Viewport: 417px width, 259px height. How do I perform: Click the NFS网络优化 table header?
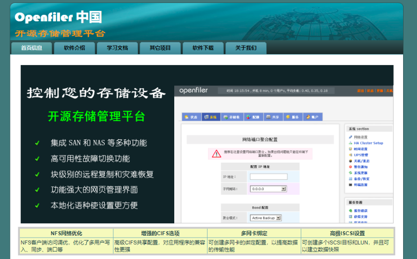tap(67, 233)
